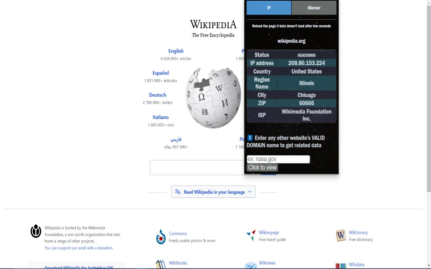Open Italiano Wikipedia link
The width and height of the screenshot is (431, 269).
point(161,117)
